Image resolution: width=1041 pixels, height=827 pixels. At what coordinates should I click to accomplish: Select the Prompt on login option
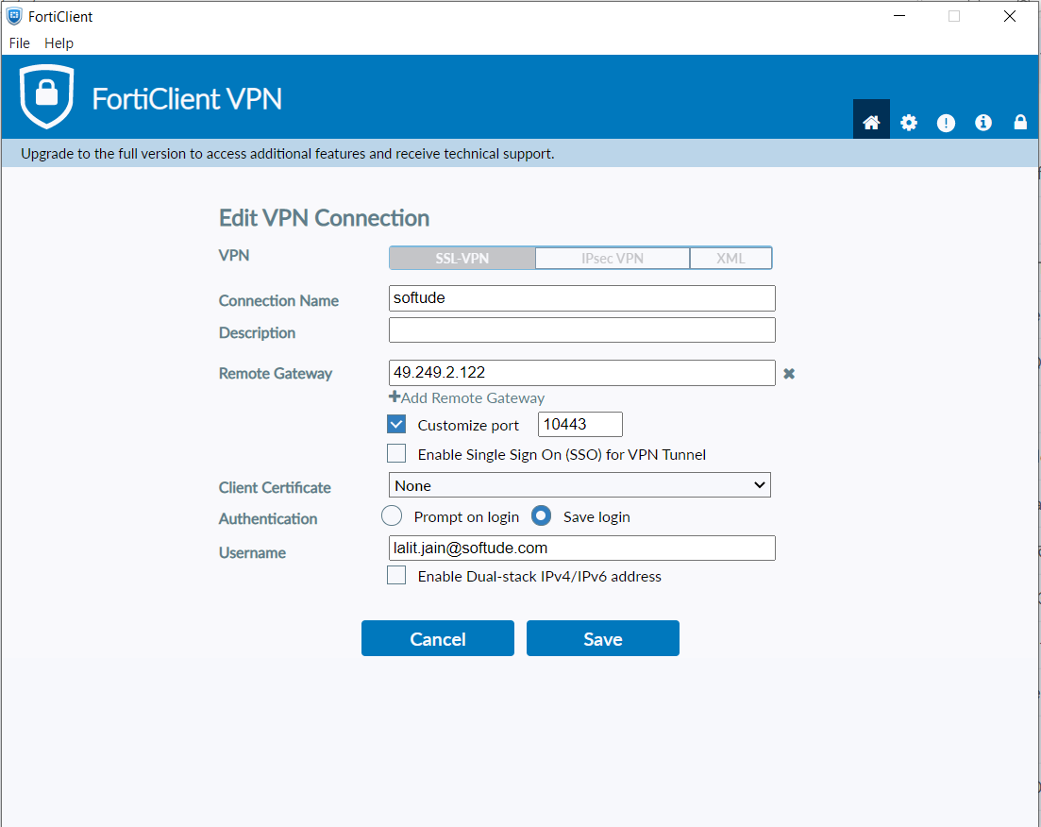[x=392, y=516]
